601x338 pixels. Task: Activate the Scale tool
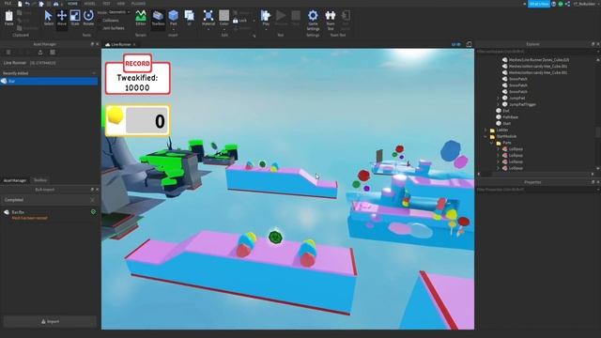pos(75,18)
